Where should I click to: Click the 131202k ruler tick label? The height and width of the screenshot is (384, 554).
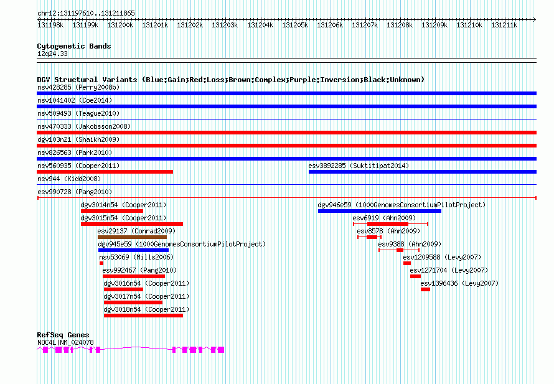coord(190,25)
